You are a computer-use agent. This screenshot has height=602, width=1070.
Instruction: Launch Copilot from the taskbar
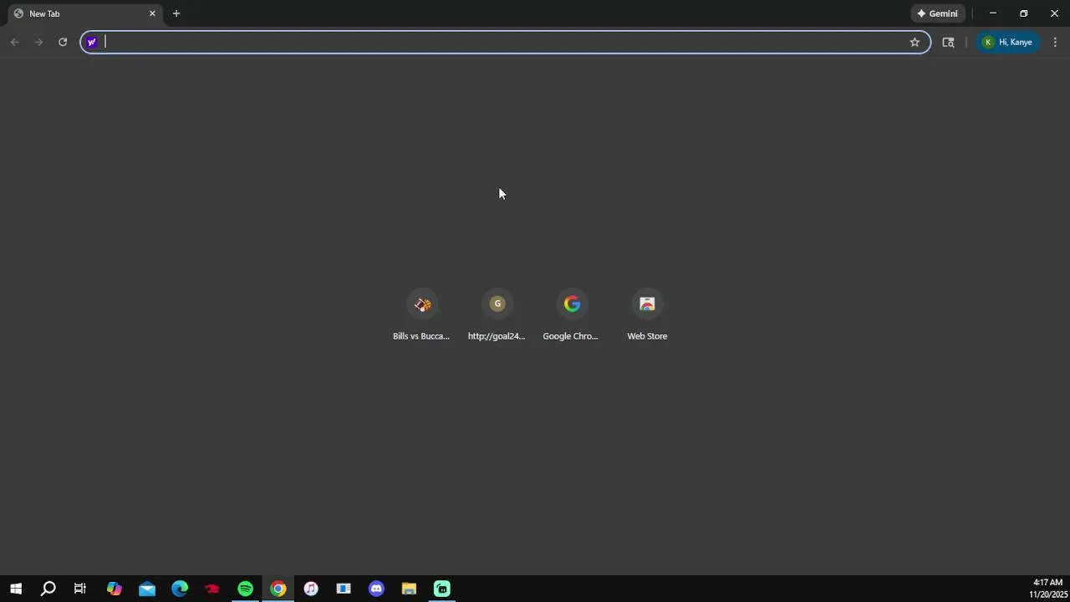114,589
